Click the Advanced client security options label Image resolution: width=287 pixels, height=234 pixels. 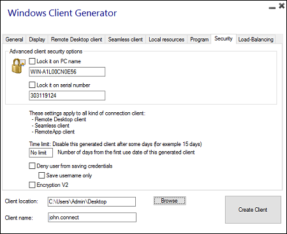coord(46,52)
